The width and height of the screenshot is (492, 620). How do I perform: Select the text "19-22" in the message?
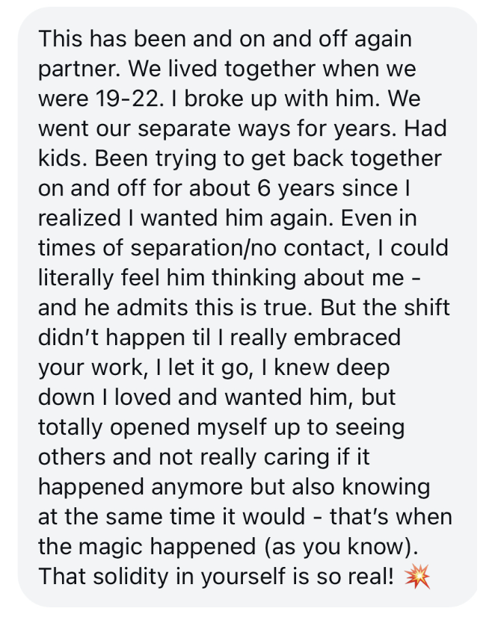pyautogui.click(x=126, y=99)
